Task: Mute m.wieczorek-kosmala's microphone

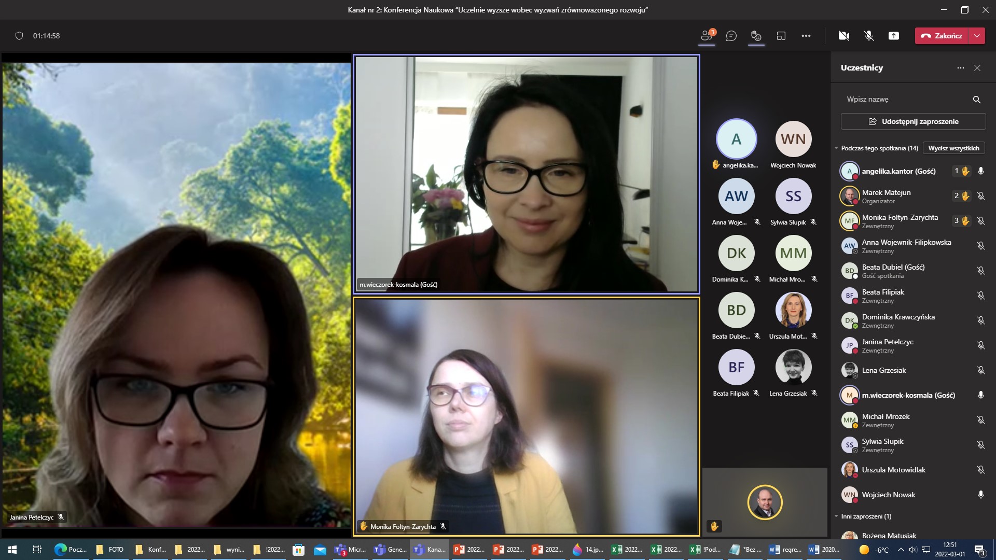Action: 980,395
